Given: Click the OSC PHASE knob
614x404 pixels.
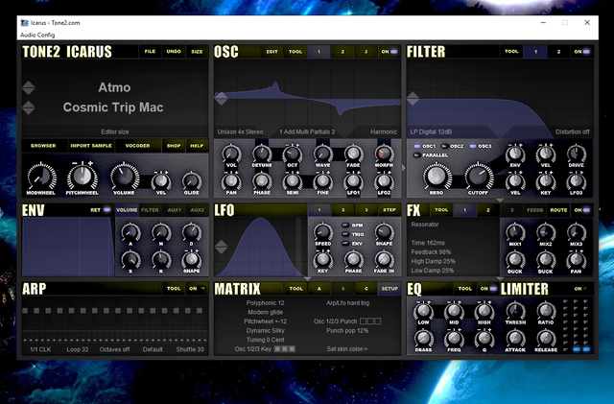Looking at the screenshot, I should click(262, 181).
